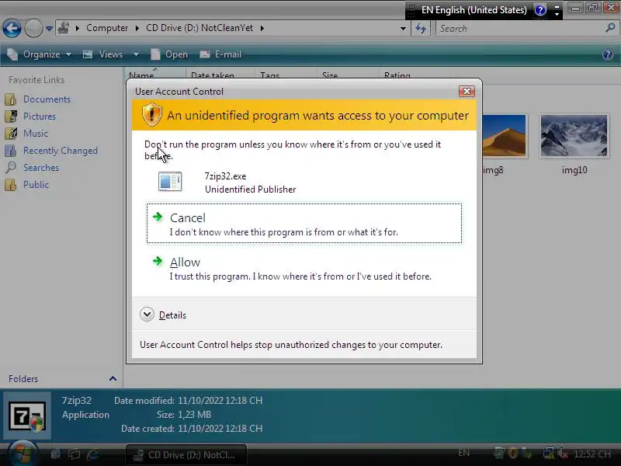This screenshot has width=621, height=466.
Task: Expand the arrow after CD Drive breadcrumb
Action: (262, 28)
